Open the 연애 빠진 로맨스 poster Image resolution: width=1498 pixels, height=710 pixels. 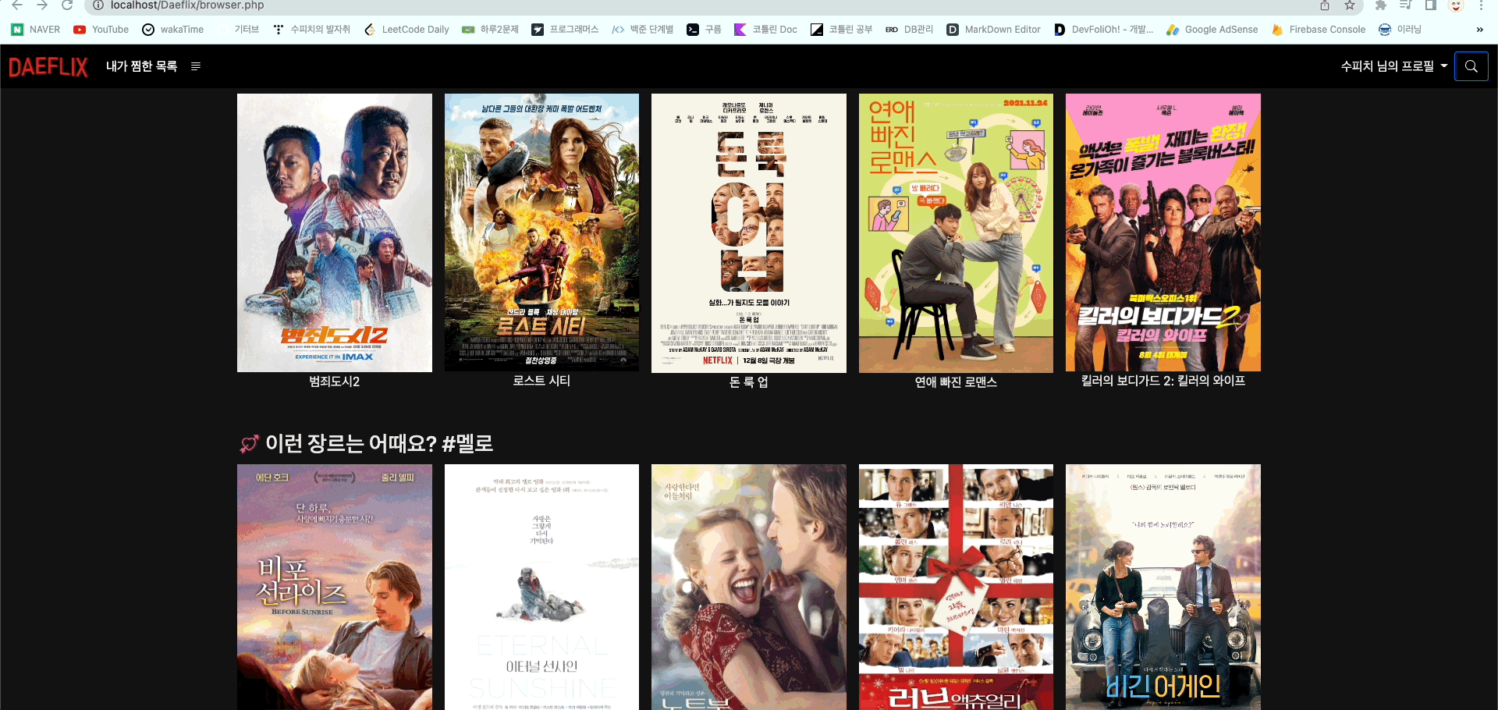pyautogui.click(x=956, y=233)
